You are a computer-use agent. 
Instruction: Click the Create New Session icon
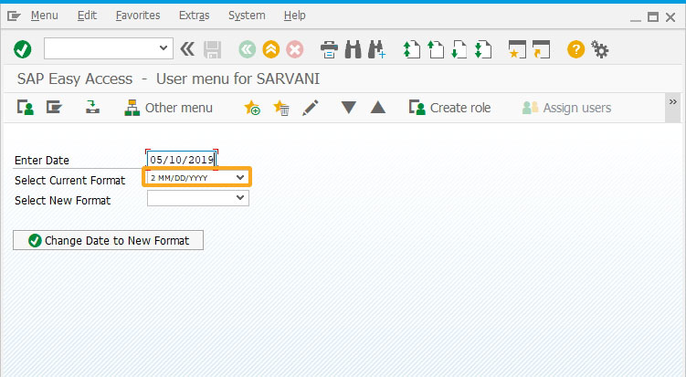pos(517,49)
